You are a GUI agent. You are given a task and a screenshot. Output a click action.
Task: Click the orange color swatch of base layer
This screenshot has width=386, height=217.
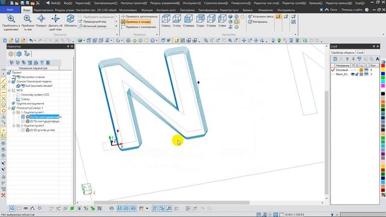[361, 70]
